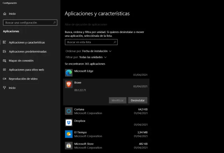Open Aplicaciones y características section
This screenshot has width=224, height=153.
[x=27, y=42]
